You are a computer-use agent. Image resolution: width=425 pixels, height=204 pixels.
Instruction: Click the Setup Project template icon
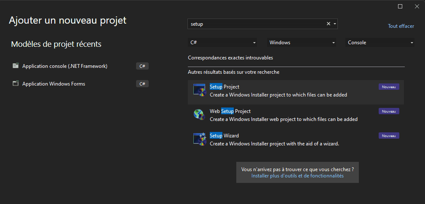(200, 90)
